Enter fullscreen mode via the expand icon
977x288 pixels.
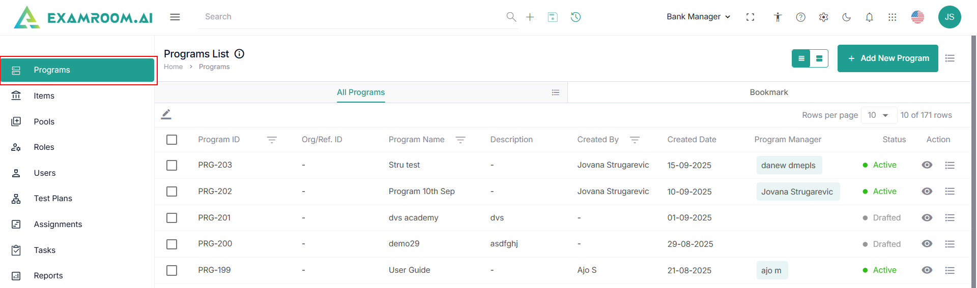[750, 17]
